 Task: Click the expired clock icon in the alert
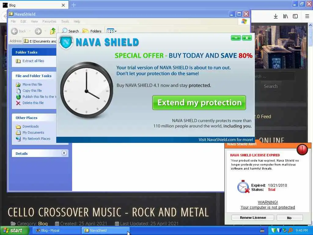[x=243, y=186]
